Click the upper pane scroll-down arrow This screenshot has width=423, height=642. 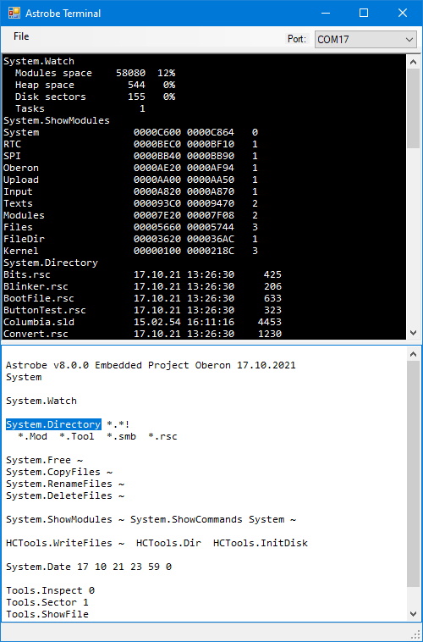tap(413, 334)
